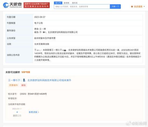Screen dimensions: 148x127
Task: Click the chevron after 查看进展
Action: 38,112
